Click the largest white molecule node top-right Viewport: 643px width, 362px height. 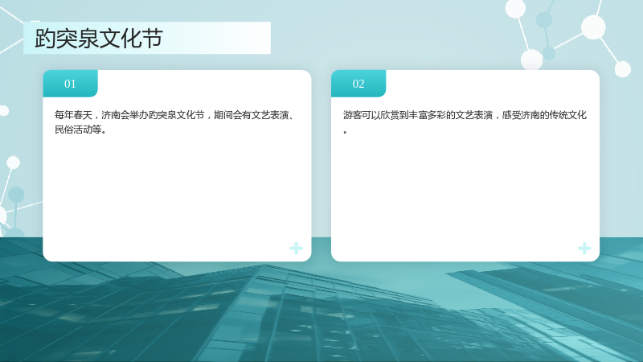tap(593, 27)
